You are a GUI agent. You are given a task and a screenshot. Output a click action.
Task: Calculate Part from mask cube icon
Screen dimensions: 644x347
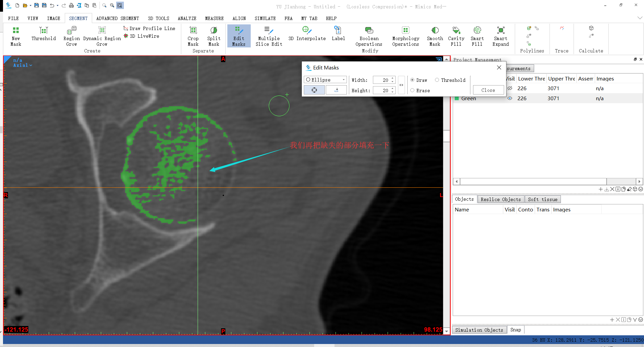[591, 28]
